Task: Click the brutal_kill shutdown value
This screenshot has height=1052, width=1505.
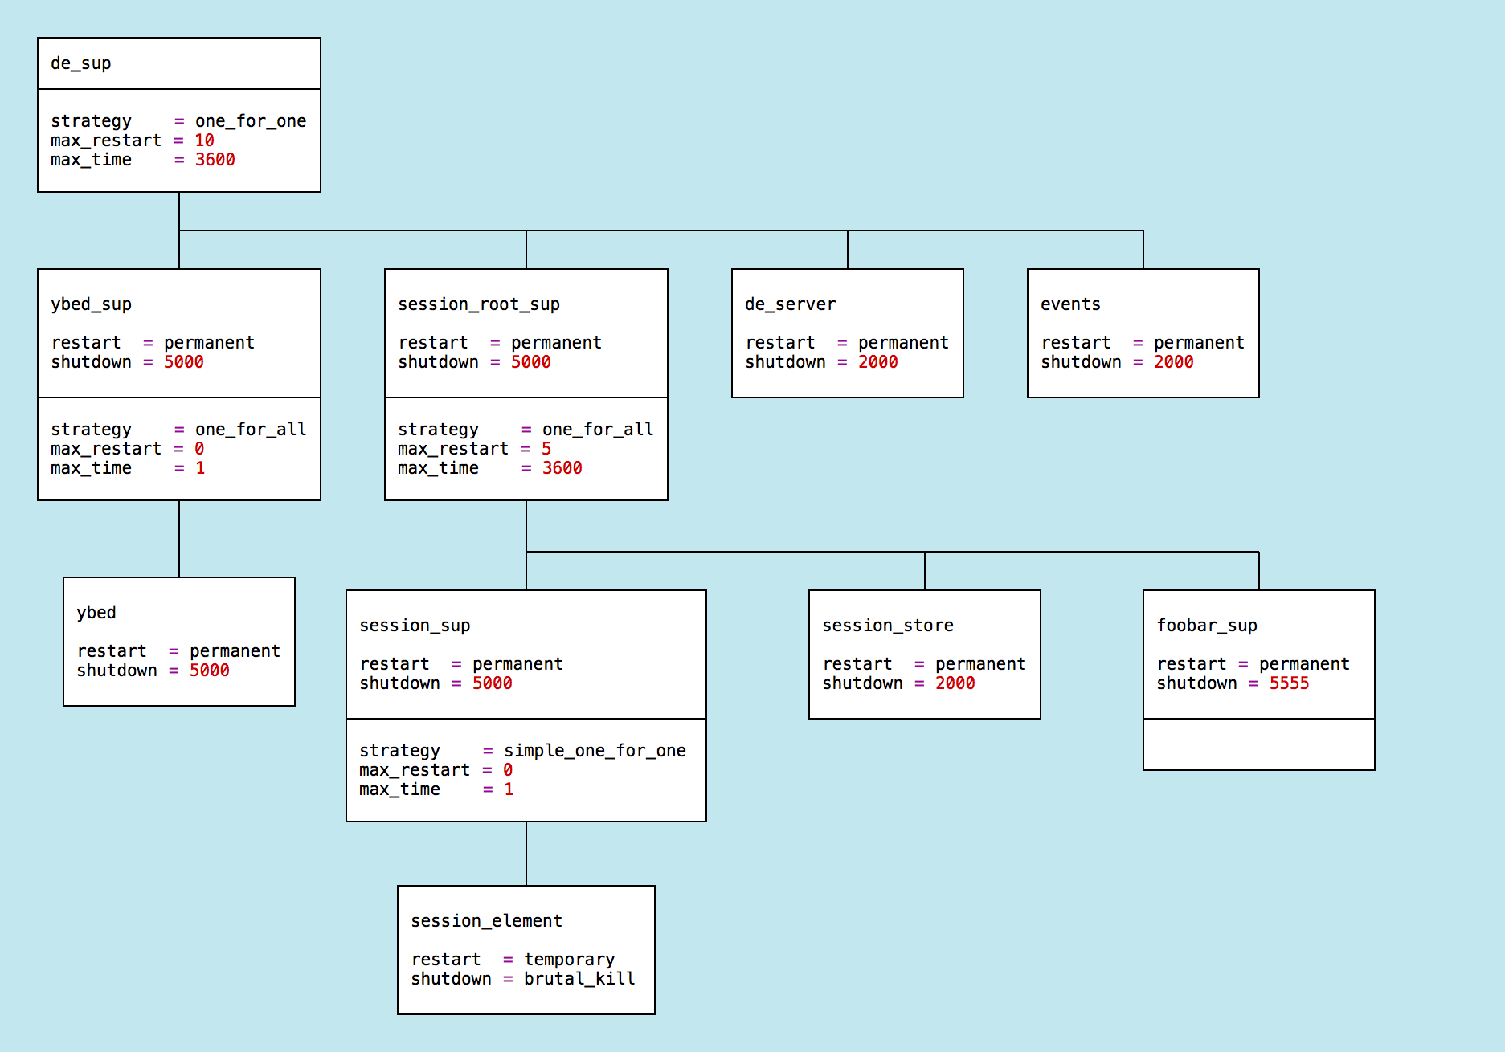Action: click(x=579, y=979)
